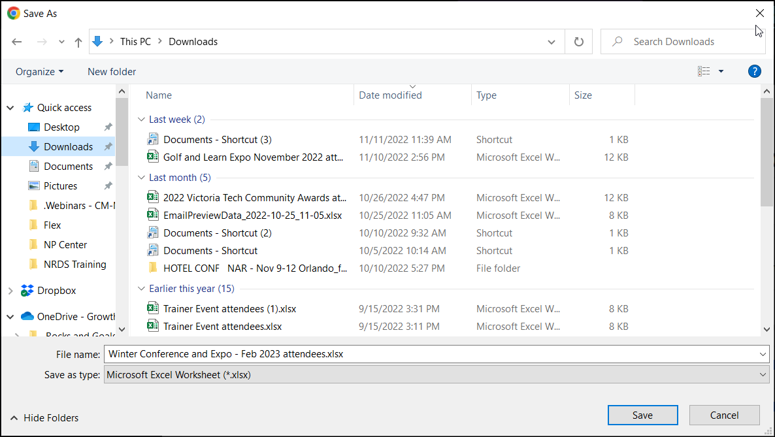Open the Organize menu
775x437 pixels.
pyautogui.click(x=39, y=72)
